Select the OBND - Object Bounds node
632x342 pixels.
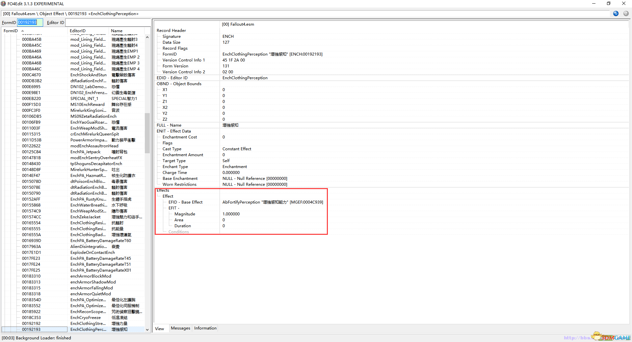click(x=179, y=84)
